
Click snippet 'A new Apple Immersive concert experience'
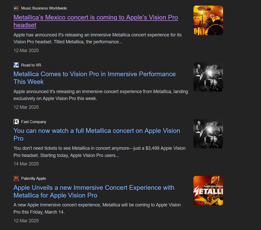click(97, 208)
